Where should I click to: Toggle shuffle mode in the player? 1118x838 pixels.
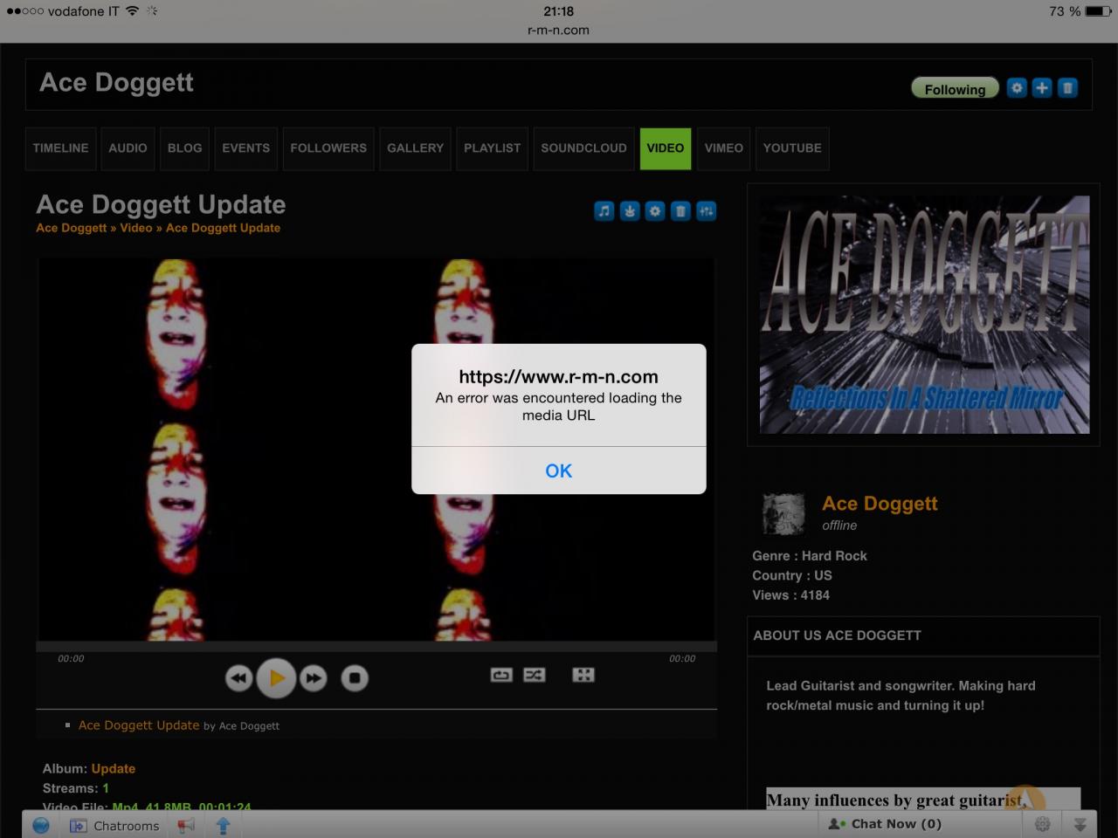tap(534, 675)
